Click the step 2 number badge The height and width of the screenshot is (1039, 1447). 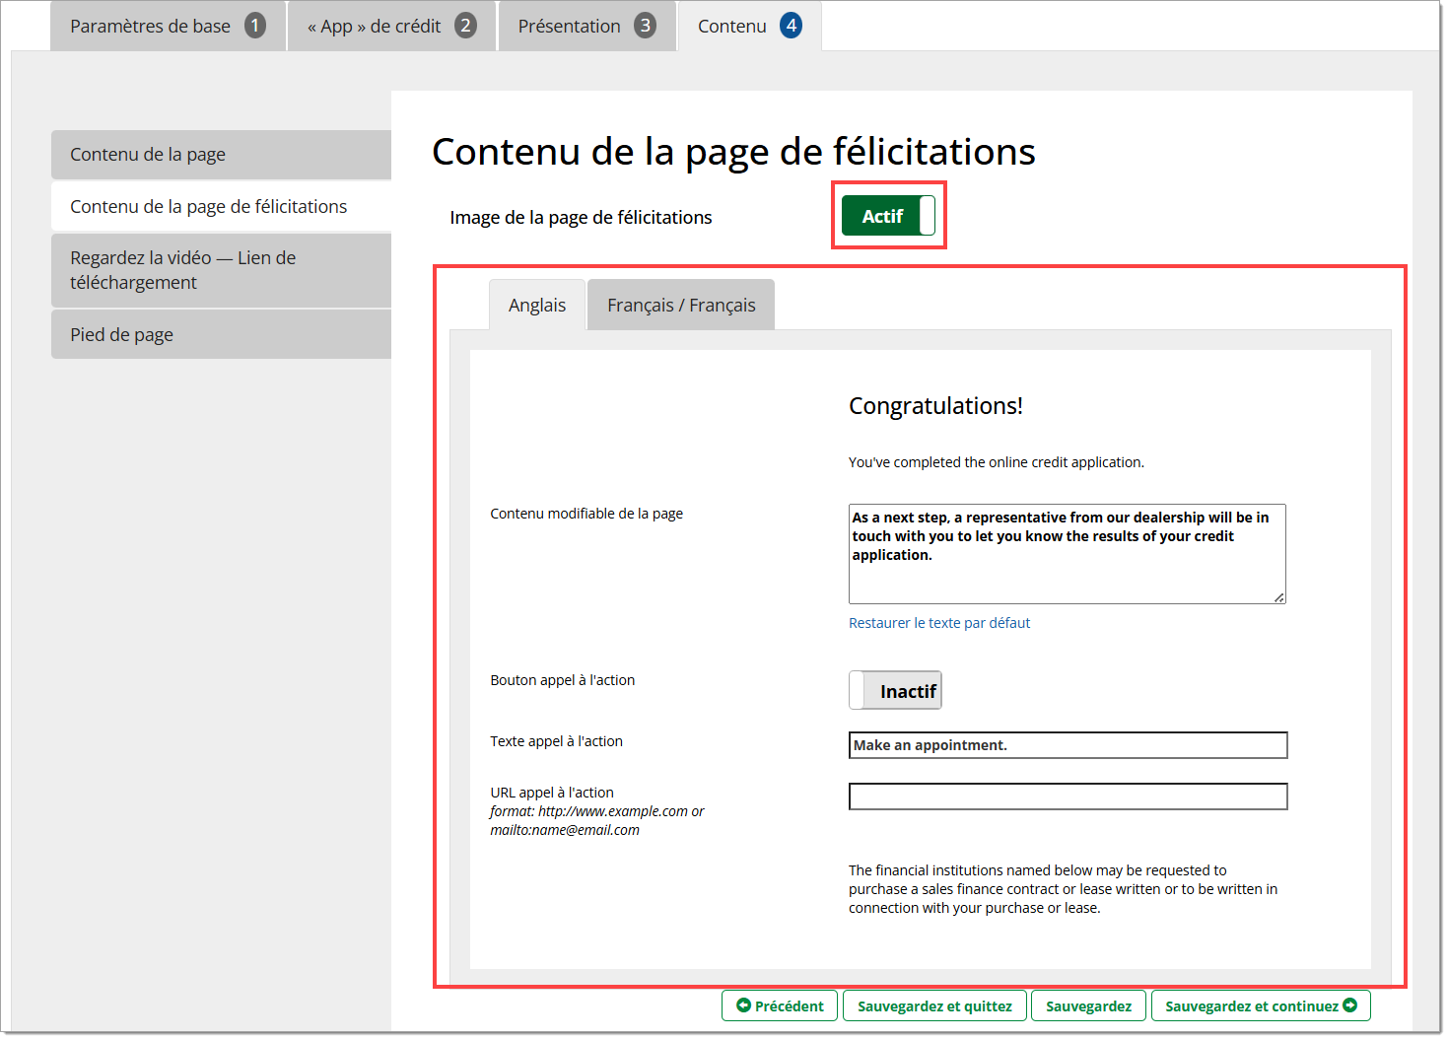click(465, 26)
